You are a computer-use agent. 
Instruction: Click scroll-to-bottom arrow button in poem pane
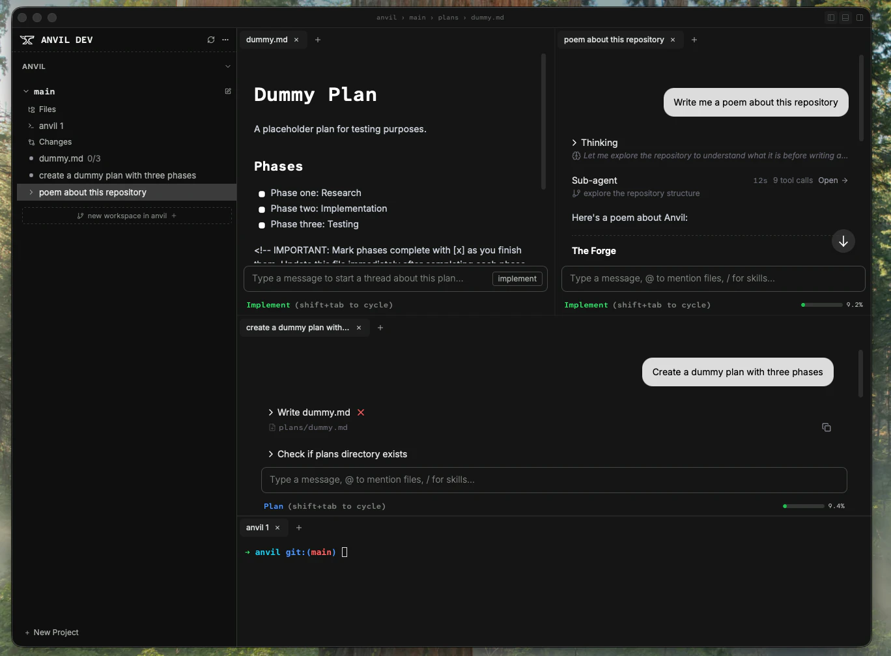(x=843, y=241)
